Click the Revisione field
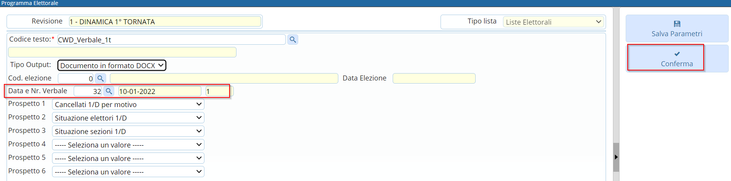 coord(165,22)
